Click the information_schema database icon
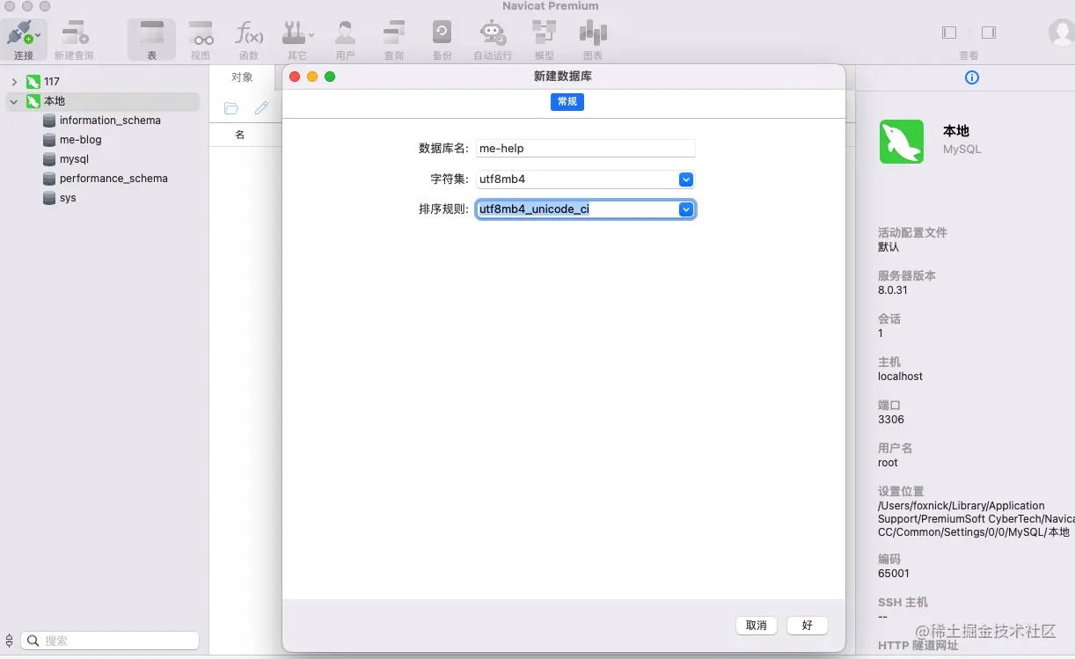 [x=49, y=121]
